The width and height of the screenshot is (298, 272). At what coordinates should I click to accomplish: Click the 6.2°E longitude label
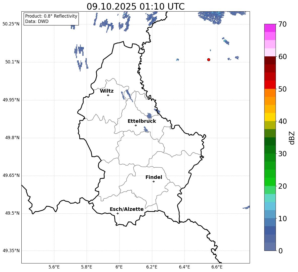[152, 267]
